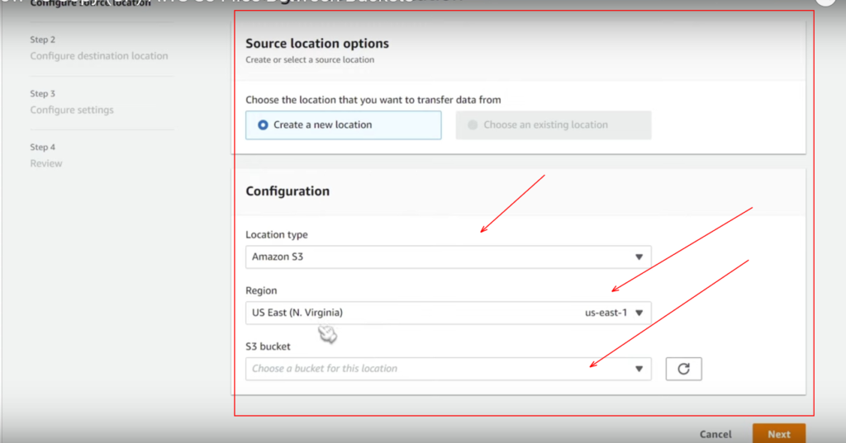This screenshot has width=846, height=443.
Task: Click the Location type field label
Action: [276, 235]
